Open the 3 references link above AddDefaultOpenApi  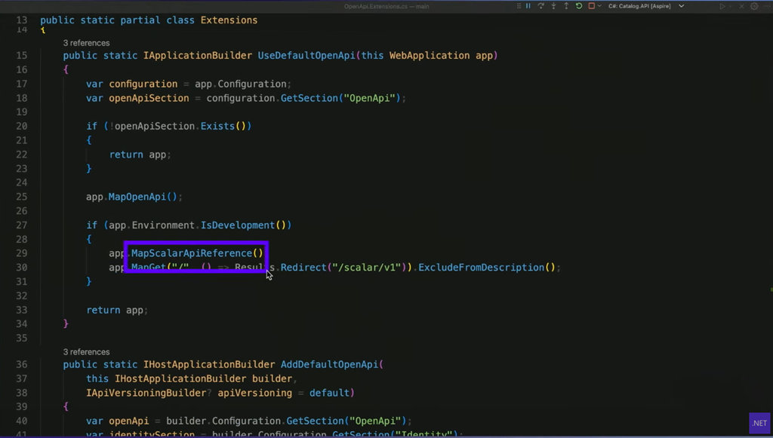point(86,352)
